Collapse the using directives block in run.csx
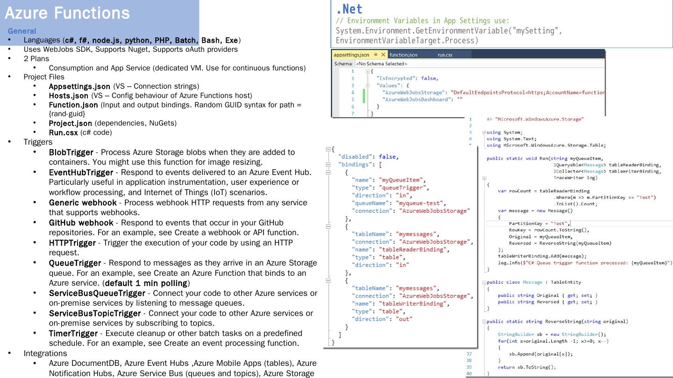This screenshot has width=673, height=378. (484, 132)
